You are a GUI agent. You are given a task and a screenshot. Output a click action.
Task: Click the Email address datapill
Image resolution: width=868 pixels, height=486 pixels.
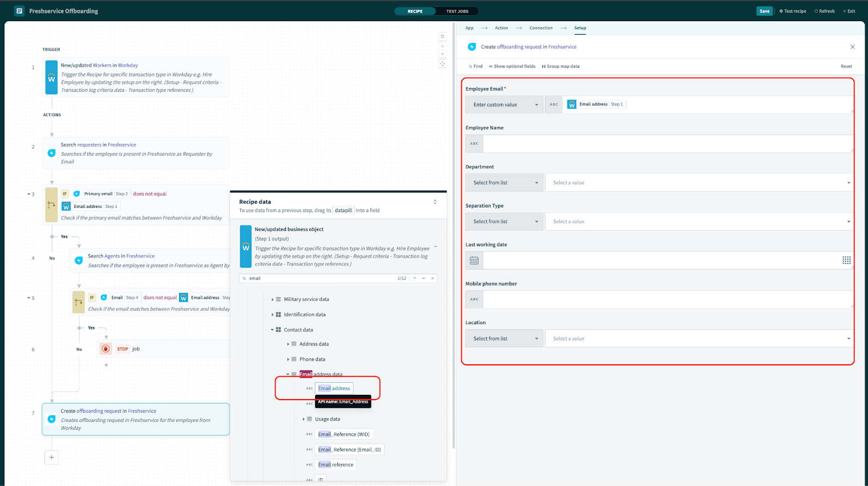pos(334,388)
